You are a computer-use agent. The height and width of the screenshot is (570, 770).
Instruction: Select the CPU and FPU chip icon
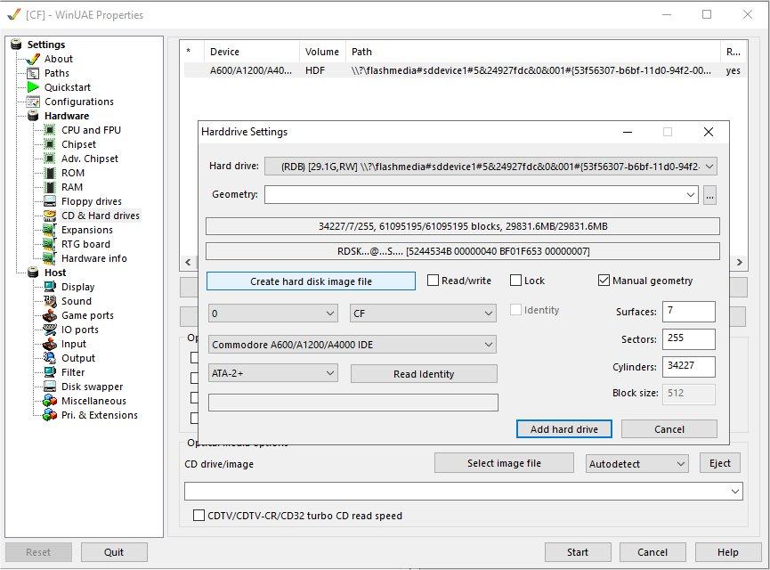tap(50, 130)
